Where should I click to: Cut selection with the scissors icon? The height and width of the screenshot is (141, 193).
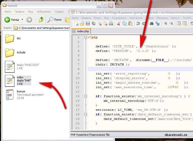119,23
